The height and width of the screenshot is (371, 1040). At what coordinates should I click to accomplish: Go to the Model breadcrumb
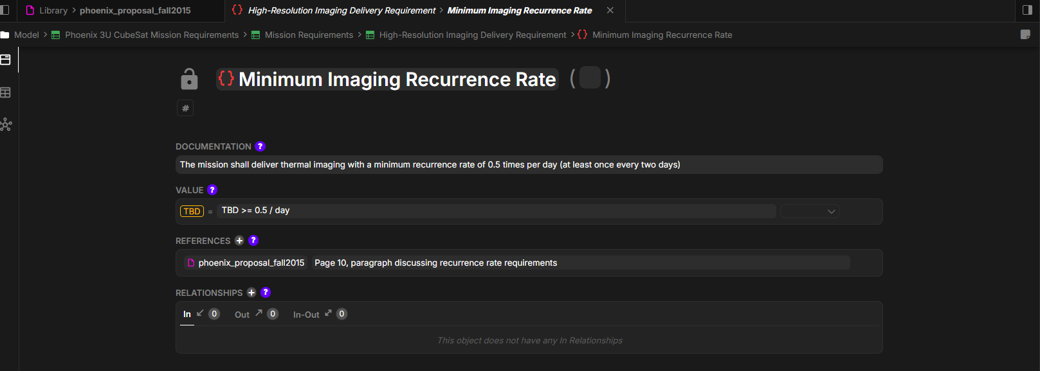26,35
